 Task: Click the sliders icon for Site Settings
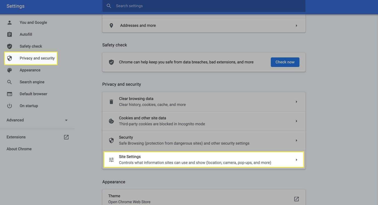(111, 160)
